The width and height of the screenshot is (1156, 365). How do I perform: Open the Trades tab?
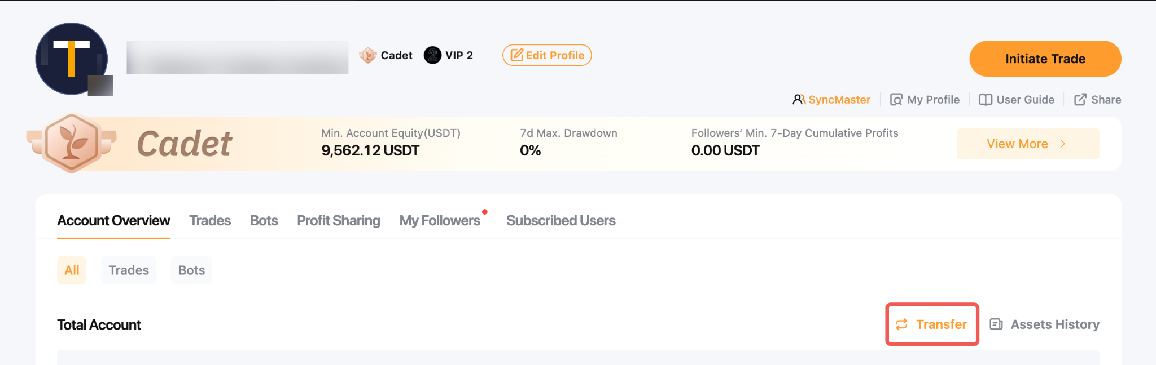click(x=210, y=221)
